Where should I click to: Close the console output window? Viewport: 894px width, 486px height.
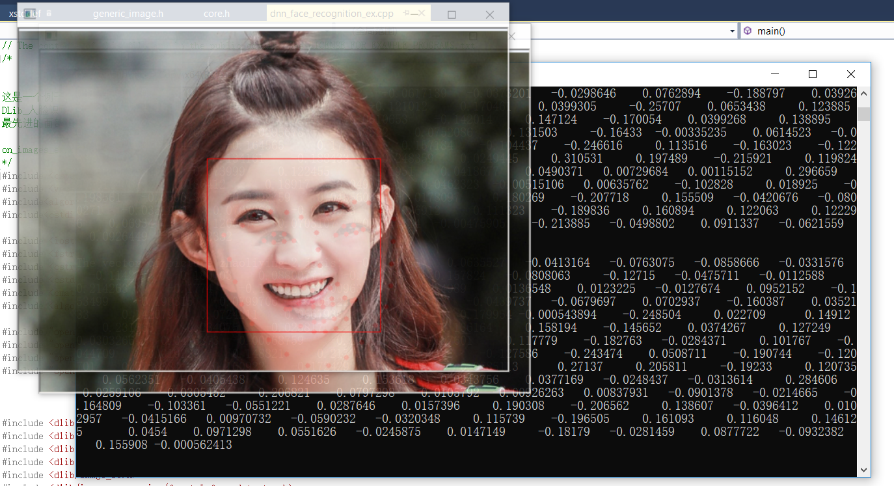[850, 74]
